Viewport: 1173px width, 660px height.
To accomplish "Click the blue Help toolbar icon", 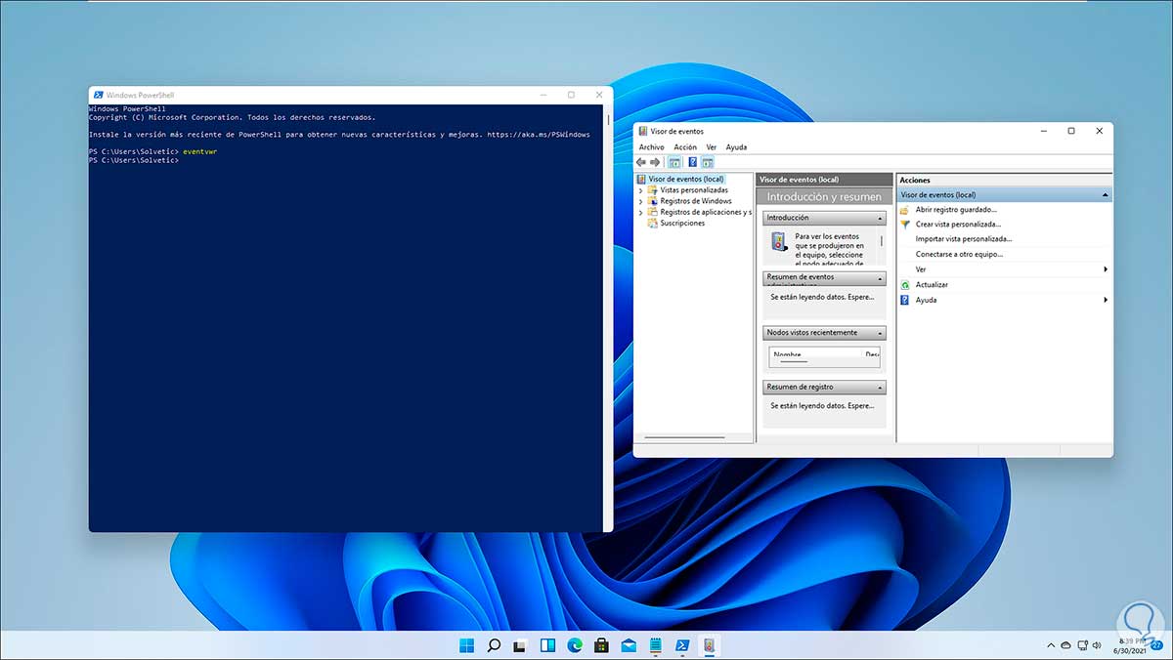I will [692, 162].
